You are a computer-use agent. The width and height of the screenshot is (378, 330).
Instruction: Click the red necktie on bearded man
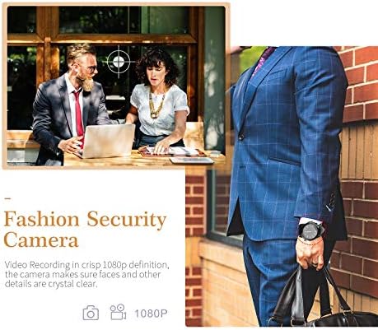click(x=78, y=115)
